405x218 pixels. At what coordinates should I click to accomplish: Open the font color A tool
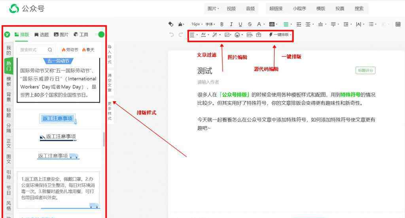pos(259,24)
